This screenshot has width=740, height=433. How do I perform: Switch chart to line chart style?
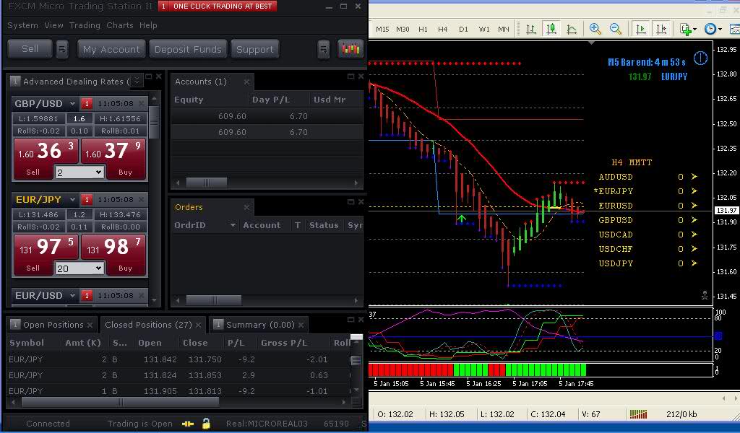(x=572, y=29)
